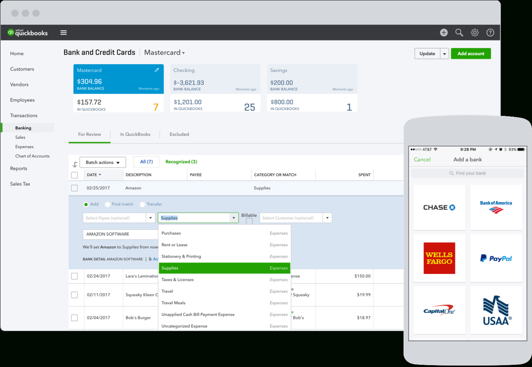Click the Add account button
Screen dimensions: 532x367
471,53
